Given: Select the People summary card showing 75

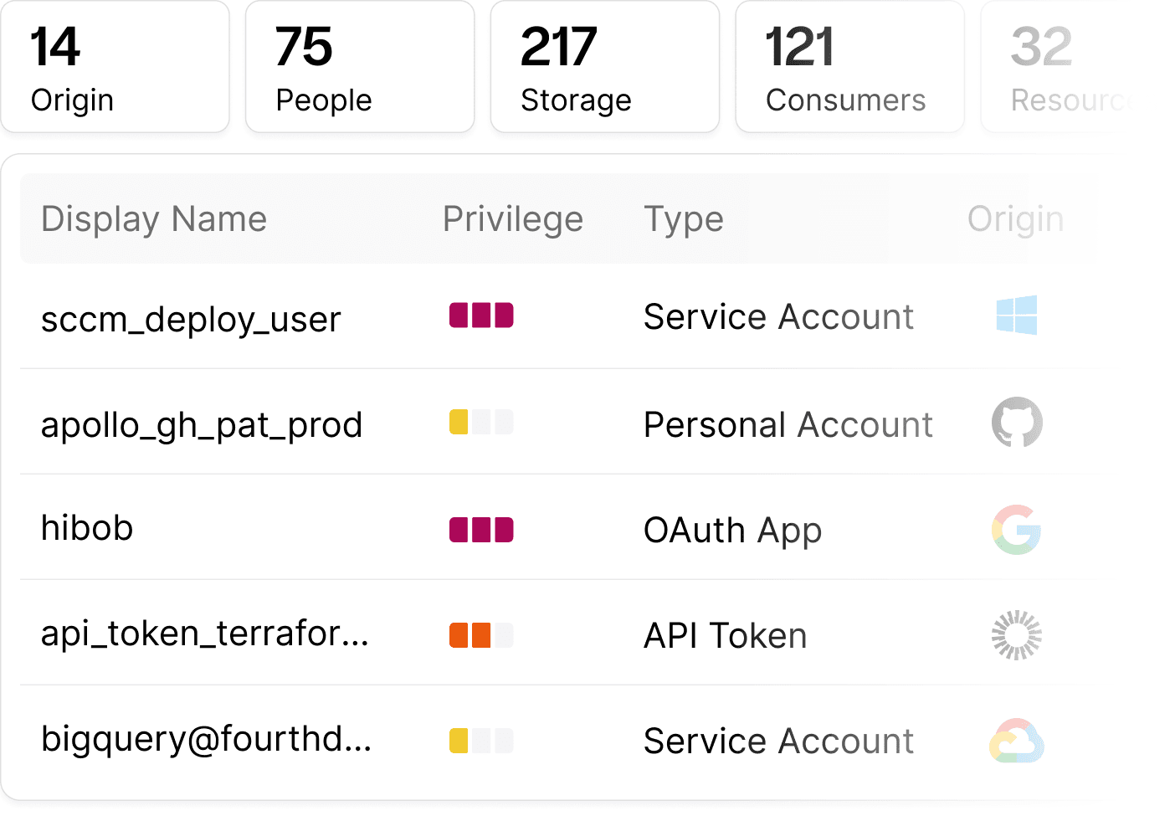Looking at the screenshot, I should tap(360, 67).
